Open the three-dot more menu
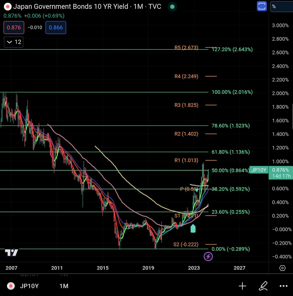Viewport: 293px width, 296px height. [x=283, y=286]
